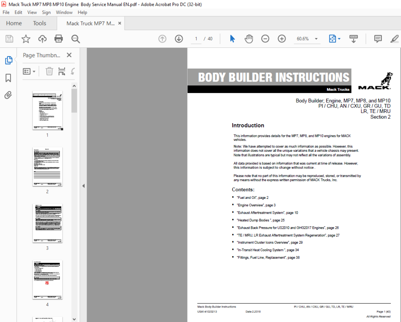Click the BODY BUILDER INSTRUCTIONS banner title
Screen dimensions: 401x322
(x=273, y=77)
